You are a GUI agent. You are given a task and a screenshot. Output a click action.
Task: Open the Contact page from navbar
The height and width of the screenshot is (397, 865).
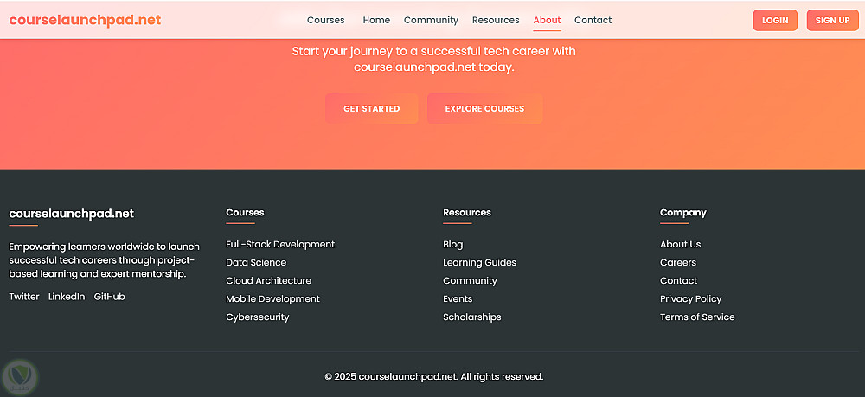coord(593,20)
